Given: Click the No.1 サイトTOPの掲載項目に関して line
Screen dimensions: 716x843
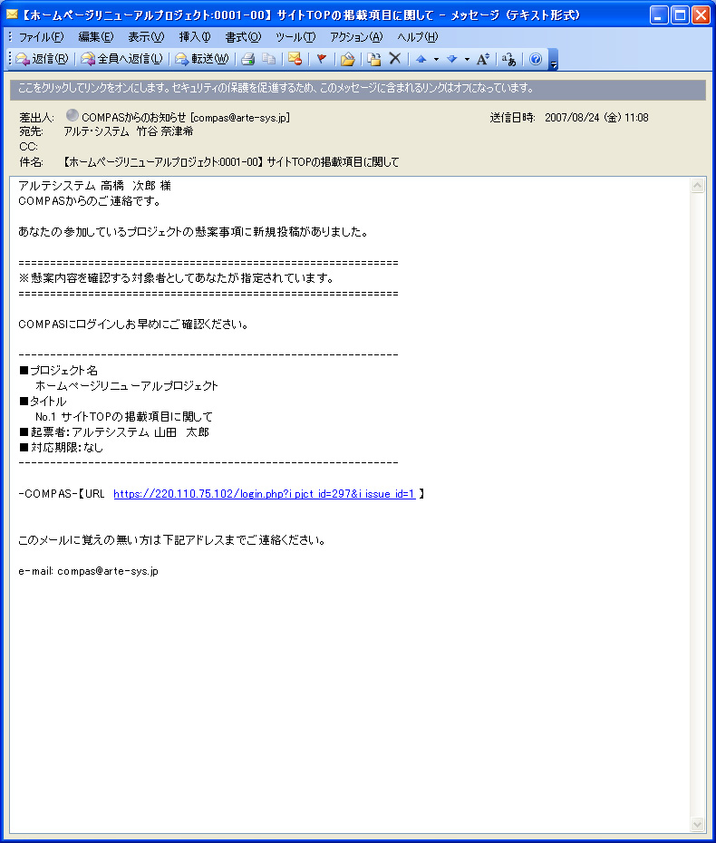Looking at the screenshot, I should 124,417.
